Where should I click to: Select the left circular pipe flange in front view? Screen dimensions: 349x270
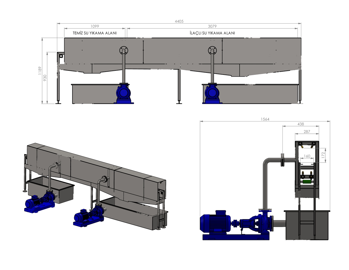coord(123,50)
